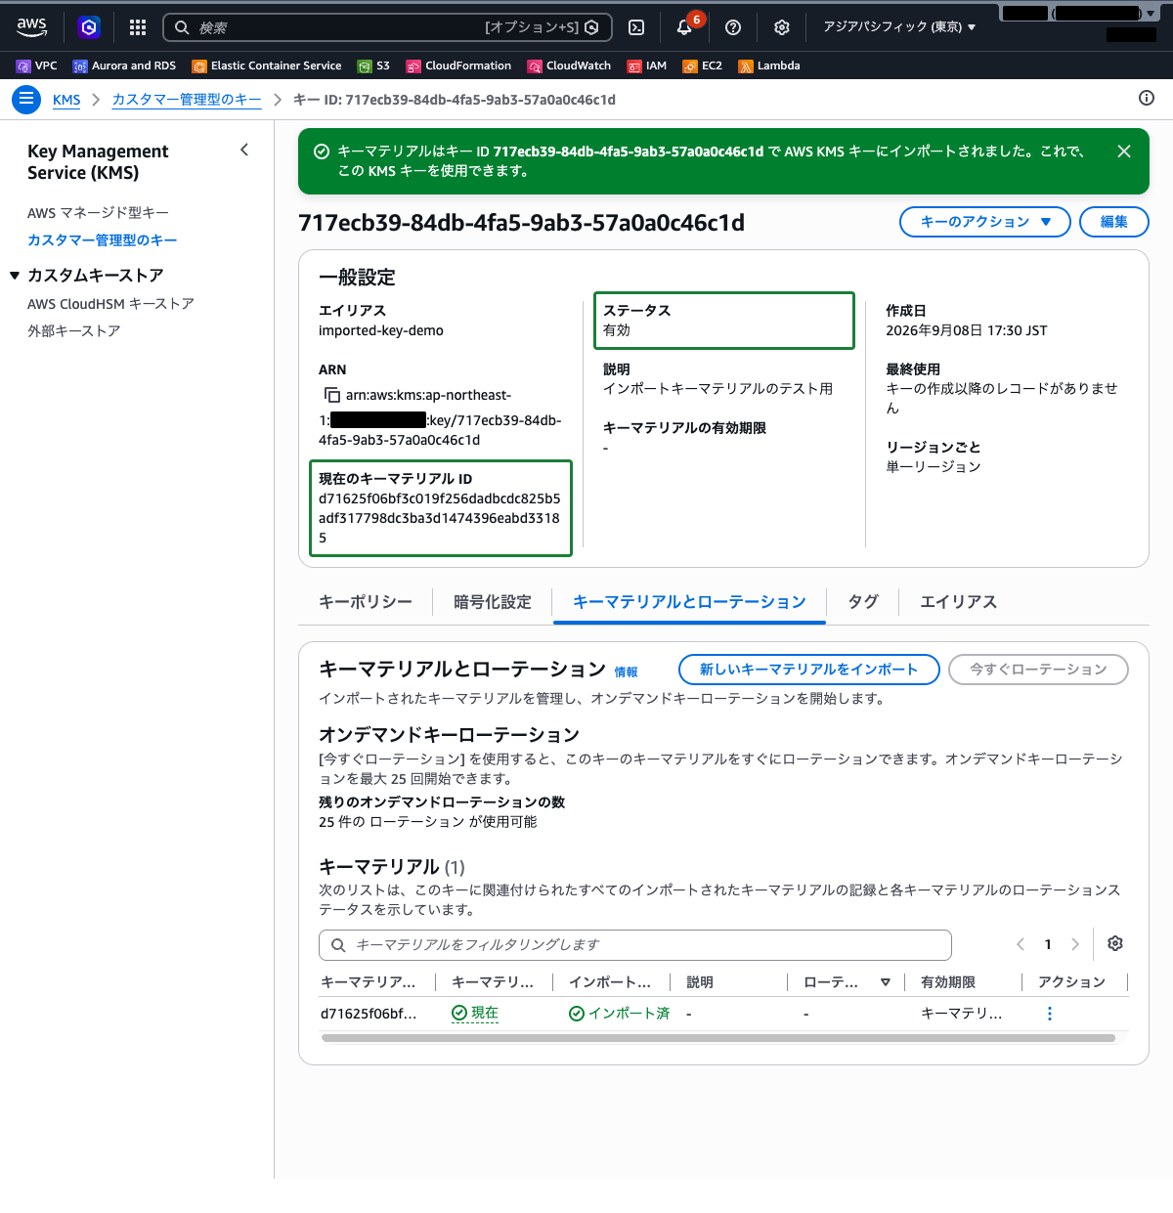Screen dimensions: 1173x1213
Task: Open the CloudWatch shortcut
Action: (569, 65)
